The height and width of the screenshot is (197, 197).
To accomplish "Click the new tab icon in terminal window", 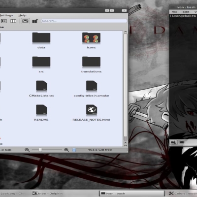I will tap(173, 142).
